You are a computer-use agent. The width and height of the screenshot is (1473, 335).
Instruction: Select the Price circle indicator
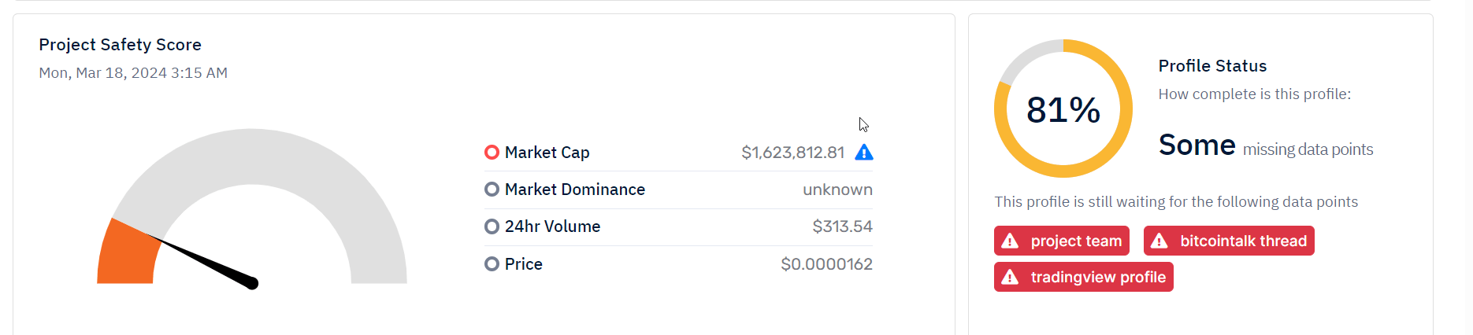tap(492, 264)
